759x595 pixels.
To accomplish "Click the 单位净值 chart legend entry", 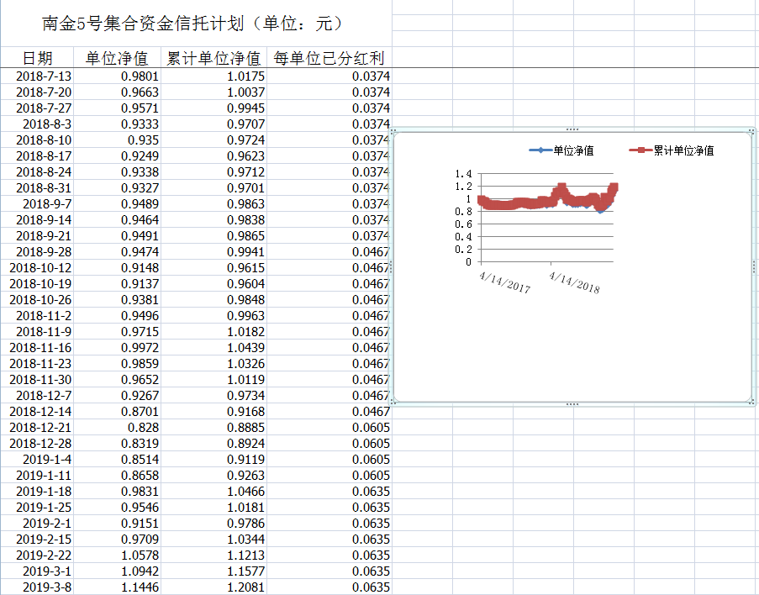I will [561, 150].
